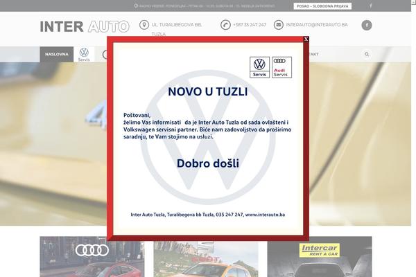Open the Audi card thumbnail

(x=92, y=257)
